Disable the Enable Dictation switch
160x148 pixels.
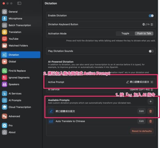click(151, 16)
